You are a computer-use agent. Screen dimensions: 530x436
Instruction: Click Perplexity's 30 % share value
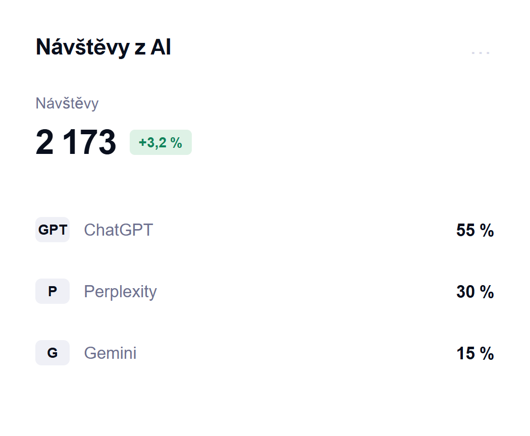click(x=475, y=292)
